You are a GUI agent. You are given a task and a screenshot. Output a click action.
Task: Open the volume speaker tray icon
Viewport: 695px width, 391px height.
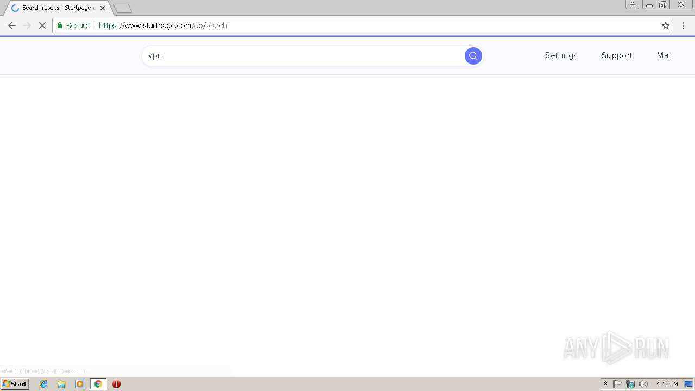click(x=643, y=384)
